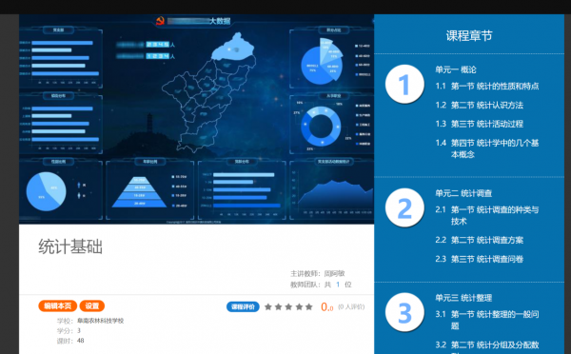Open section 2.2 统计调查方案
571x354 pixels.
point(480,240)
